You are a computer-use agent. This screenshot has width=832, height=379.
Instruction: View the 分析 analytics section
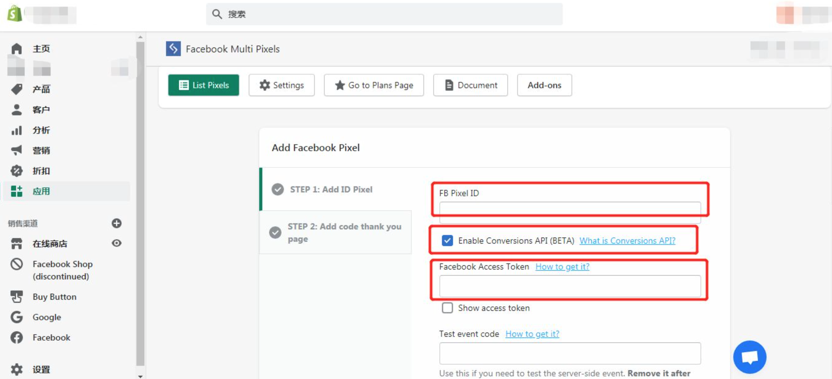pos(41,130)
